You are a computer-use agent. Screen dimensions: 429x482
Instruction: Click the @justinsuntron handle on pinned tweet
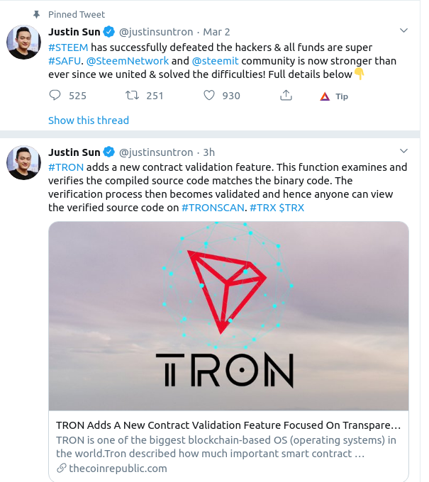(x=156, y=32)
